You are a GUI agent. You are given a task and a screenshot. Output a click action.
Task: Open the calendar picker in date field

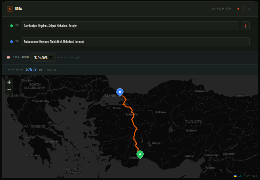click(x=51, y=58)
